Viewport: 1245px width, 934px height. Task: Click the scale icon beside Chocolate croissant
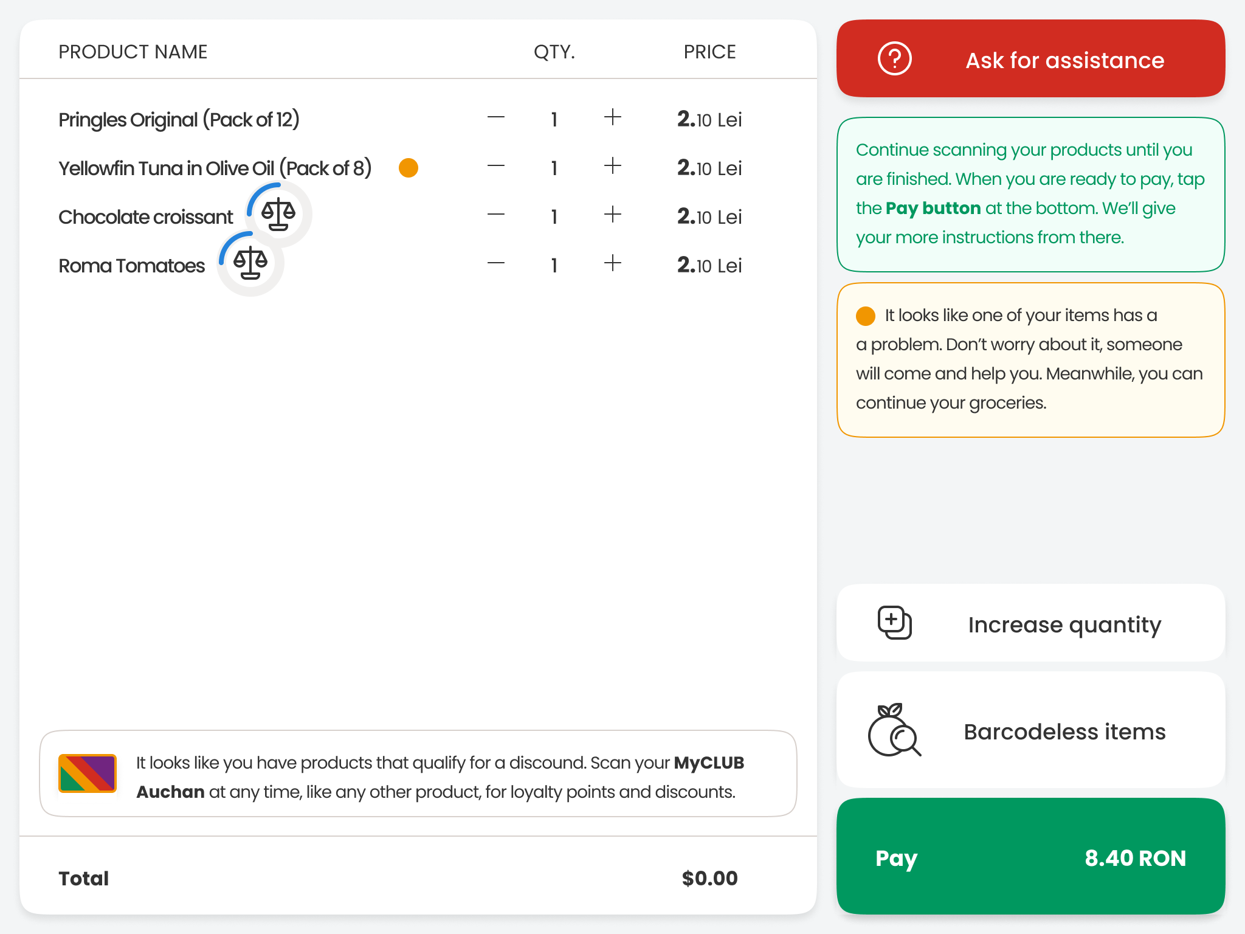click(278, 214)
